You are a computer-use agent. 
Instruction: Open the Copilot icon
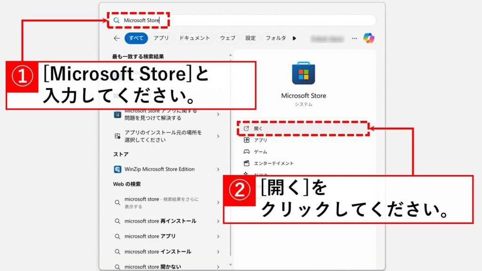(369, 38)
